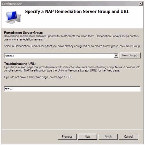Click the remediation servers description paragraph

click(71, 38)
